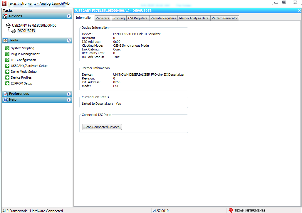Click the chip icon beside DS90UB953

[14, 31]
